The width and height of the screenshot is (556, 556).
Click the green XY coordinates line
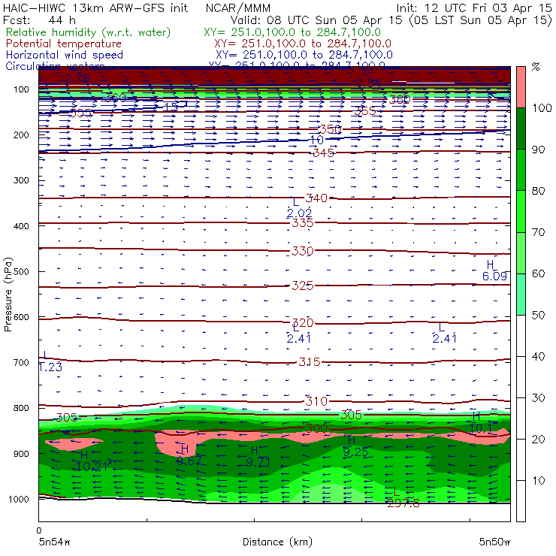click(x=292, y=32)
